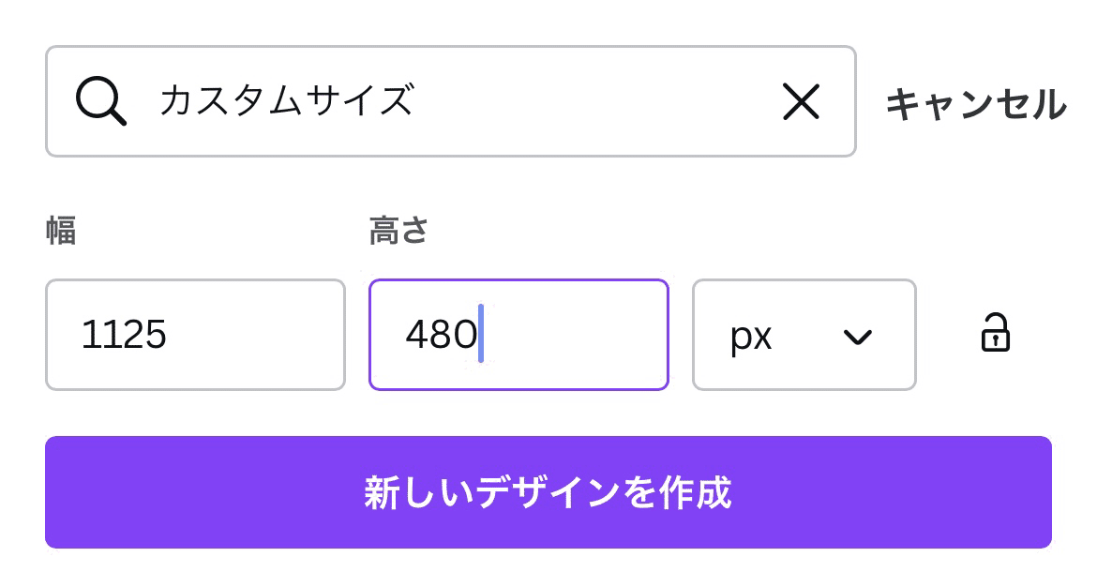Click the magnifying glass search icon
This screenshot has width=1097, height=587.
tap(100, 101)
